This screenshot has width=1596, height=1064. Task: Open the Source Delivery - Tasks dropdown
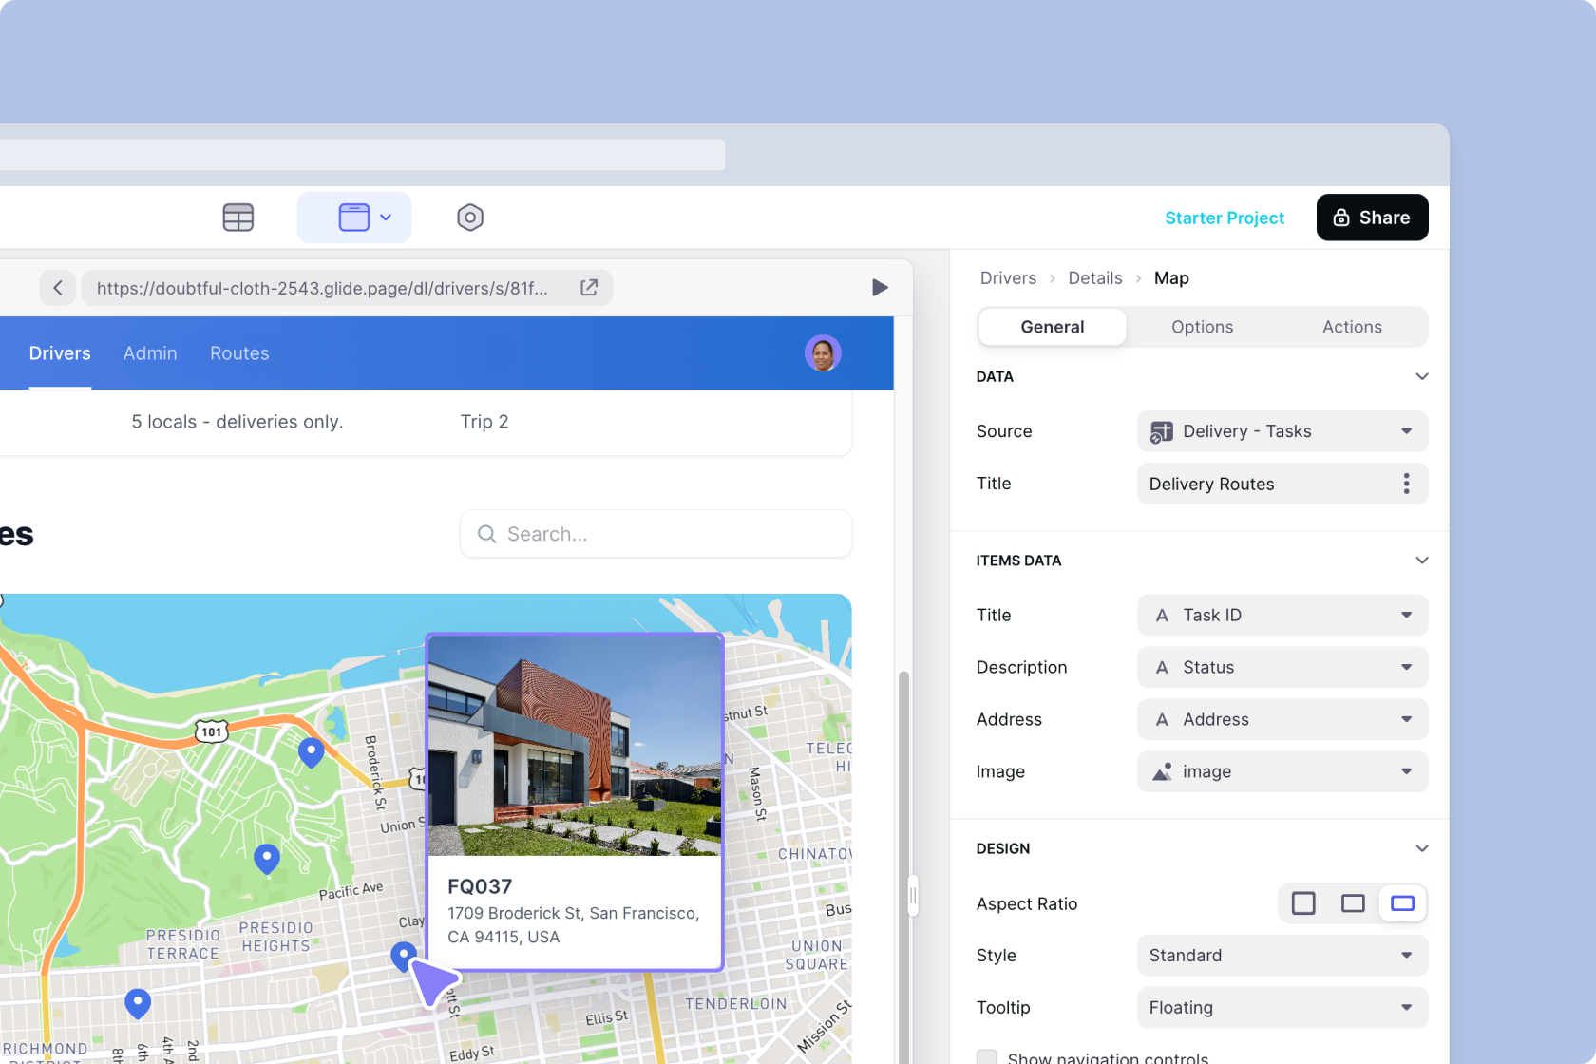coord(1282,431)
